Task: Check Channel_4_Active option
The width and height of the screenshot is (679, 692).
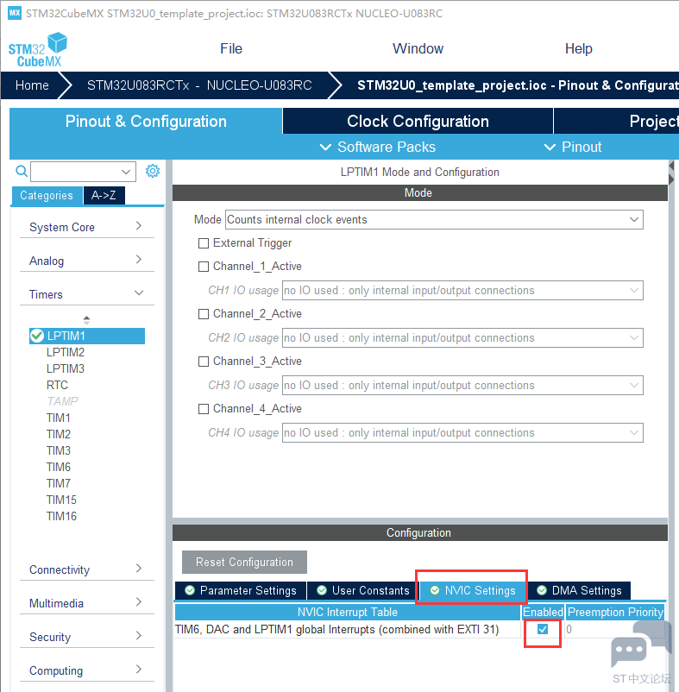Action: point(204,409)
